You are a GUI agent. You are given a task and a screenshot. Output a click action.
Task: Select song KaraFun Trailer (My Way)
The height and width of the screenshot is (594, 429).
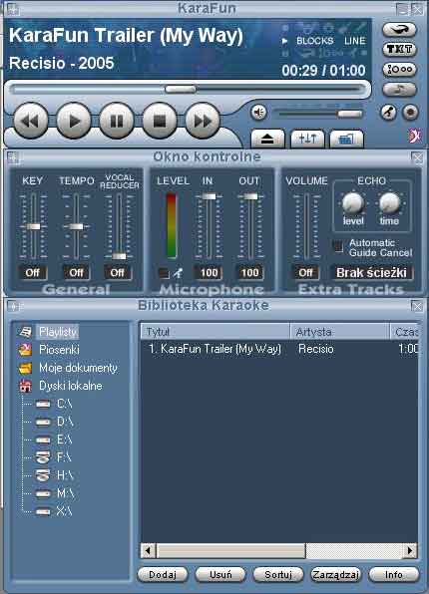(279, 349)
